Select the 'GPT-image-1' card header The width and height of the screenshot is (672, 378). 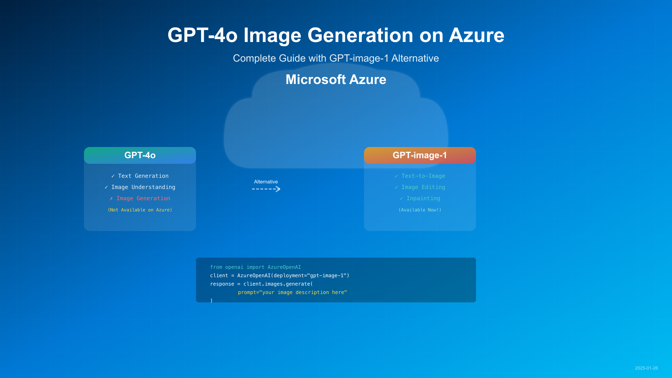pos(420,155)
